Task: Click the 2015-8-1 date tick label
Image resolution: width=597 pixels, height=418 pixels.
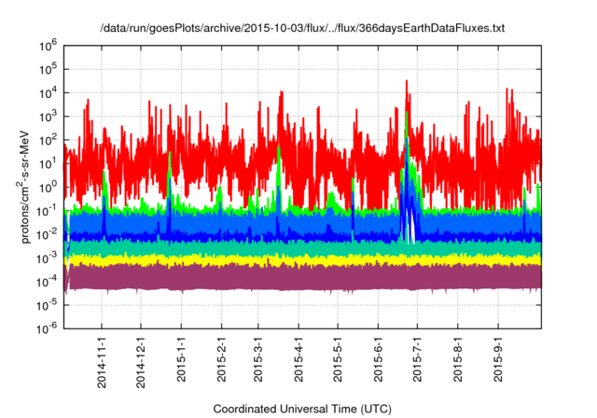Action: 458,360
